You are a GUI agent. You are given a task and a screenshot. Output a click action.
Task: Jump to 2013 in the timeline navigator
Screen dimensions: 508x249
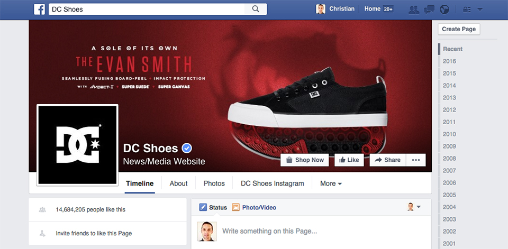click(449, 98)
